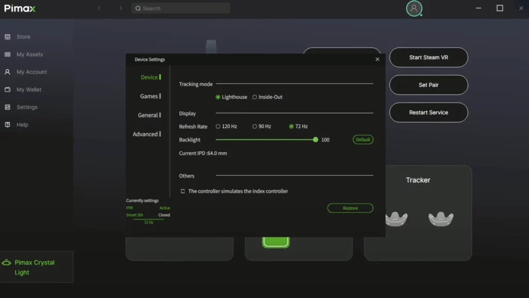Open My Wallet from the sidebar
This screenshot has height=298, width=529.
(29, 89)
